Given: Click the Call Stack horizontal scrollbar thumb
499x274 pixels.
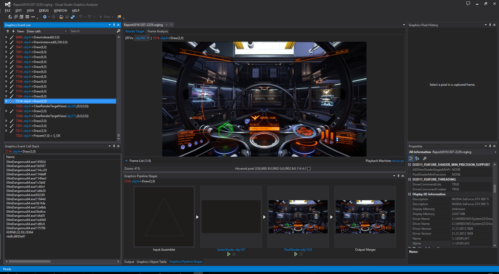Looking at the screenshot, I should 30,261.
